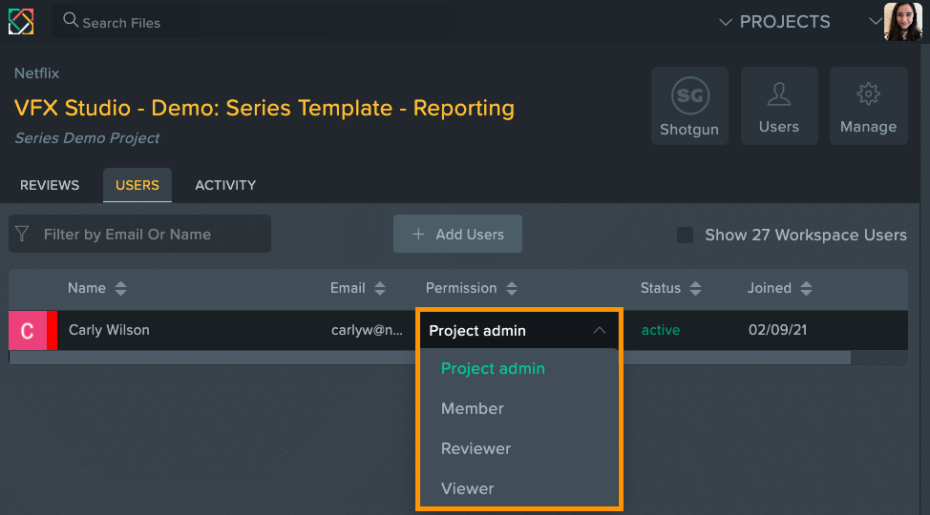This screenshot has width=930, height=515.
Task: Click the search magnifier icon
Action: [x=71, y=20]
